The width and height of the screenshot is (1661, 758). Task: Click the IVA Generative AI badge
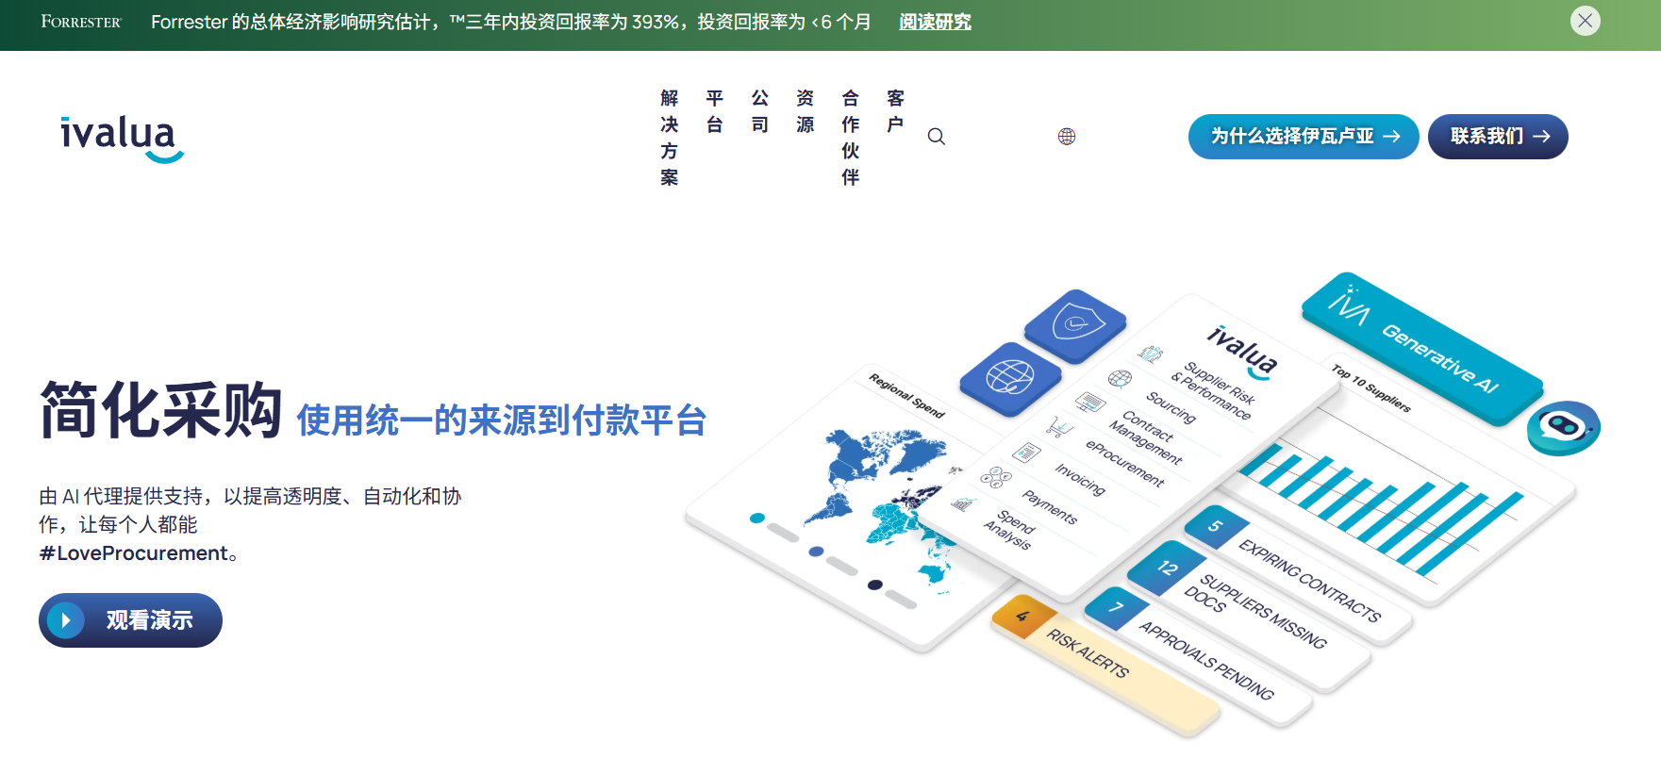point(1421,348)
